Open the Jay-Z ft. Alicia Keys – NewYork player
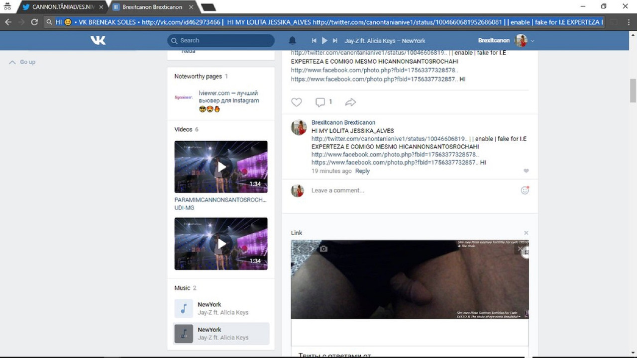 click(x=385, y=41)
